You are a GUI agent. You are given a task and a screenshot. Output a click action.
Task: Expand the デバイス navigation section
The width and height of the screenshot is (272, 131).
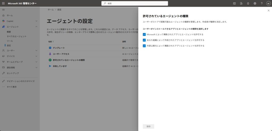coord(36,56)
